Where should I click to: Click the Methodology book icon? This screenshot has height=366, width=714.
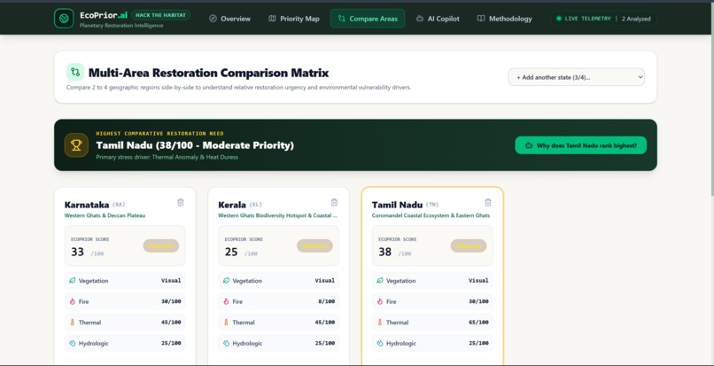tap(481, 19)
